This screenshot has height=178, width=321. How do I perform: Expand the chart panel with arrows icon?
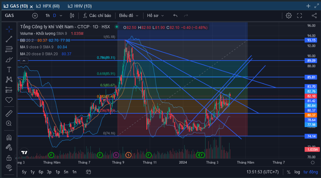click(x=317, y=6)
